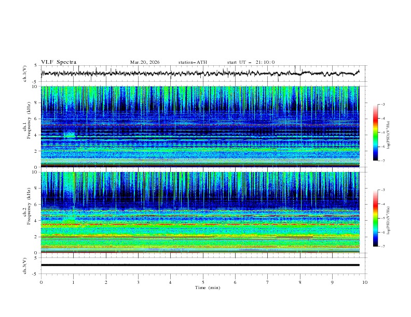
Task: Select the Mar.20, 2026 date label
Action: point(145,62)
